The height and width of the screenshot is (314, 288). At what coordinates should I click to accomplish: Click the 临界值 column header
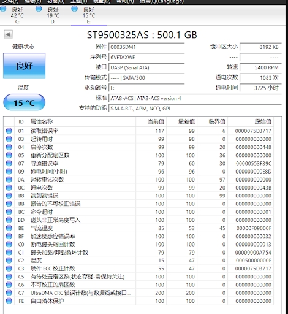[x=213, y=122]
